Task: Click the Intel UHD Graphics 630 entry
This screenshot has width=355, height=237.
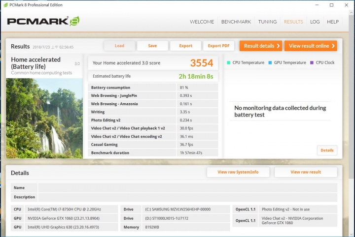Action: (x=63, y=227)
